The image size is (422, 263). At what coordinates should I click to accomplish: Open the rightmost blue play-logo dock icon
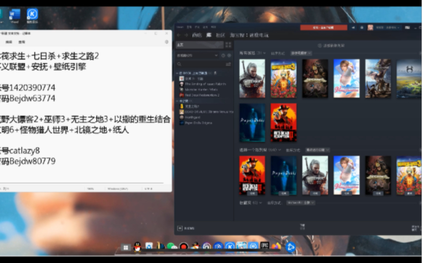pos(290,247)
